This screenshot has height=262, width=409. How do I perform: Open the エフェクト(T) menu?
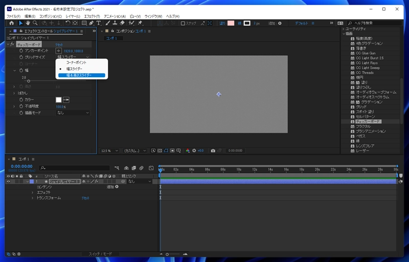click(x=91, y=16)
